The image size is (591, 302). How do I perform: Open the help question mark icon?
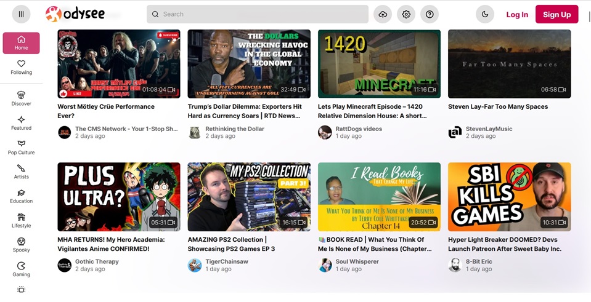point(430,14)
